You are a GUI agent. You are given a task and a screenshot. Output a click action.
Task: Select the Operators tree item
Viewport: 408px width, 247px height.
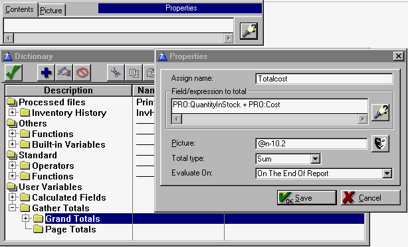(x=53, y=166)
